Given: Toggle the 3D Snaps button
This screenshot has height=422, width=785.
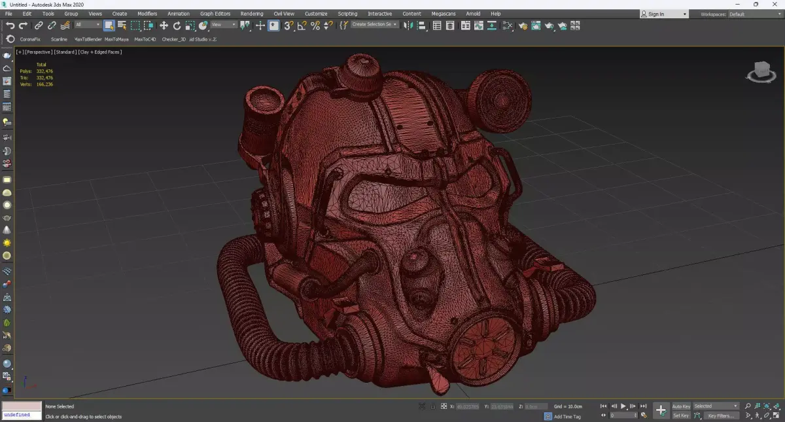Looking at the screenshot, I should click(288, 26).
